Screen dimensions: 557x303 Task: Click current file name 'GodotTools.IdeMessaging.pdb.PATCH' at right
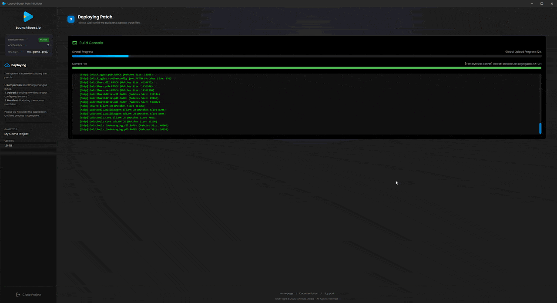(517, 64)
